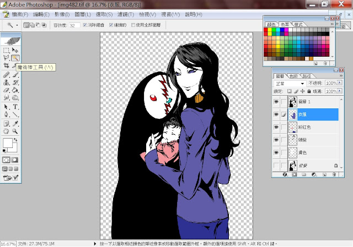Select the Type tool
This screenshot has height=247, width=353.
tap(15, 107)
